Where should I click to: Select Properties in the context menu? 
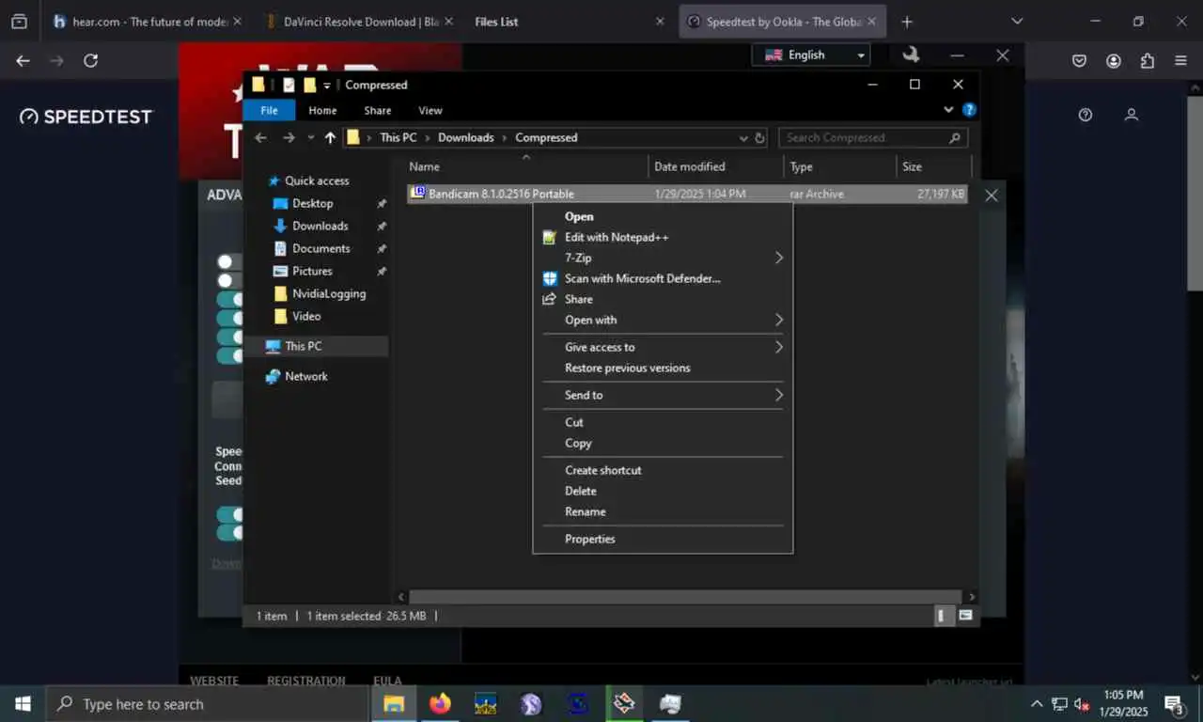pyautogui.click(x=663, y=539)
